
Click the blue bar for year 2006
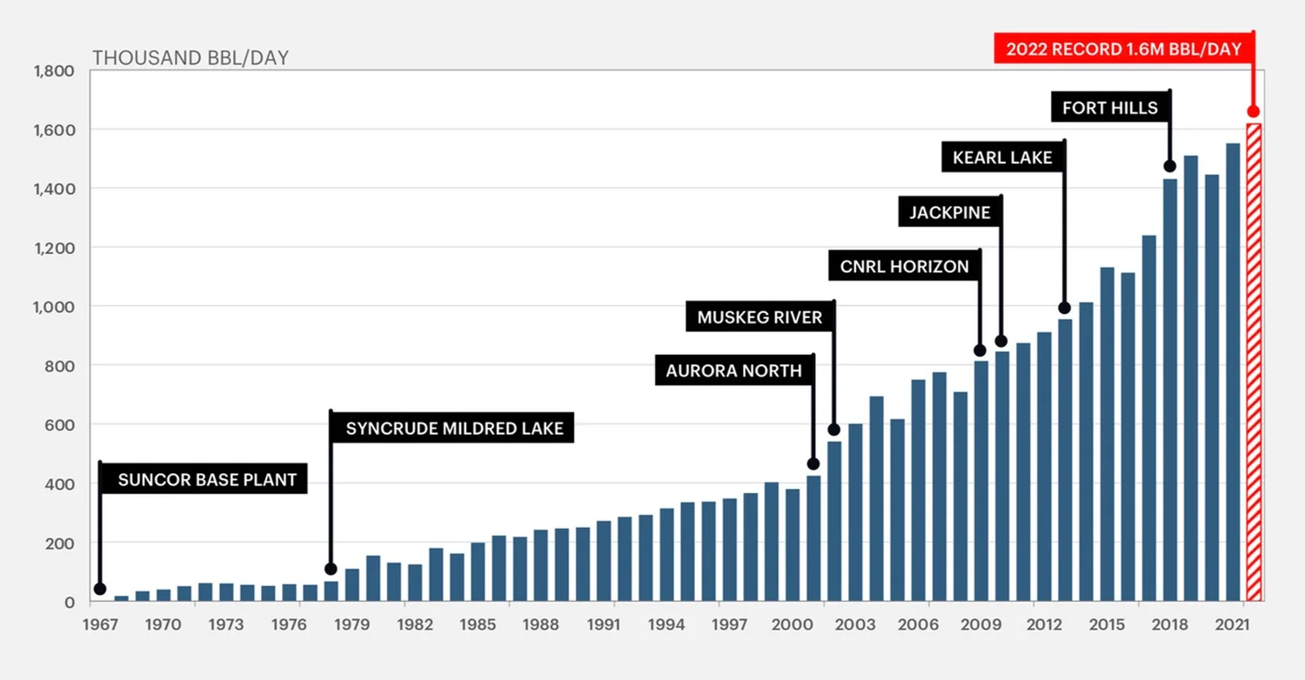tap(918, 490)
